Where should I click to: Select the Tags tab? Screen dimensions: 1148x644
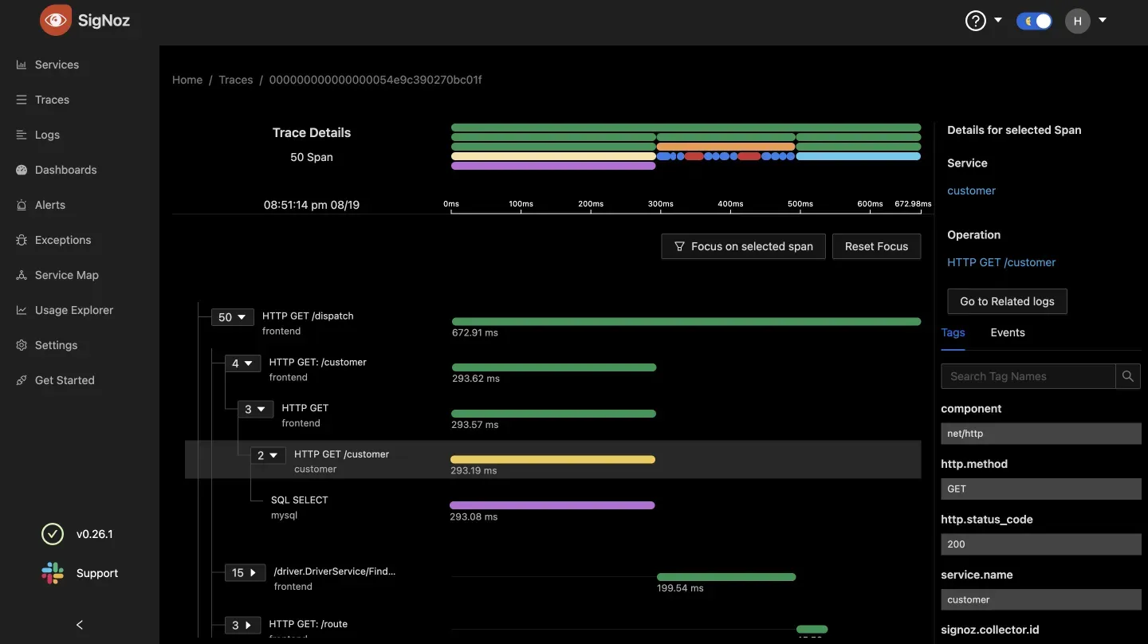[953, 332]
